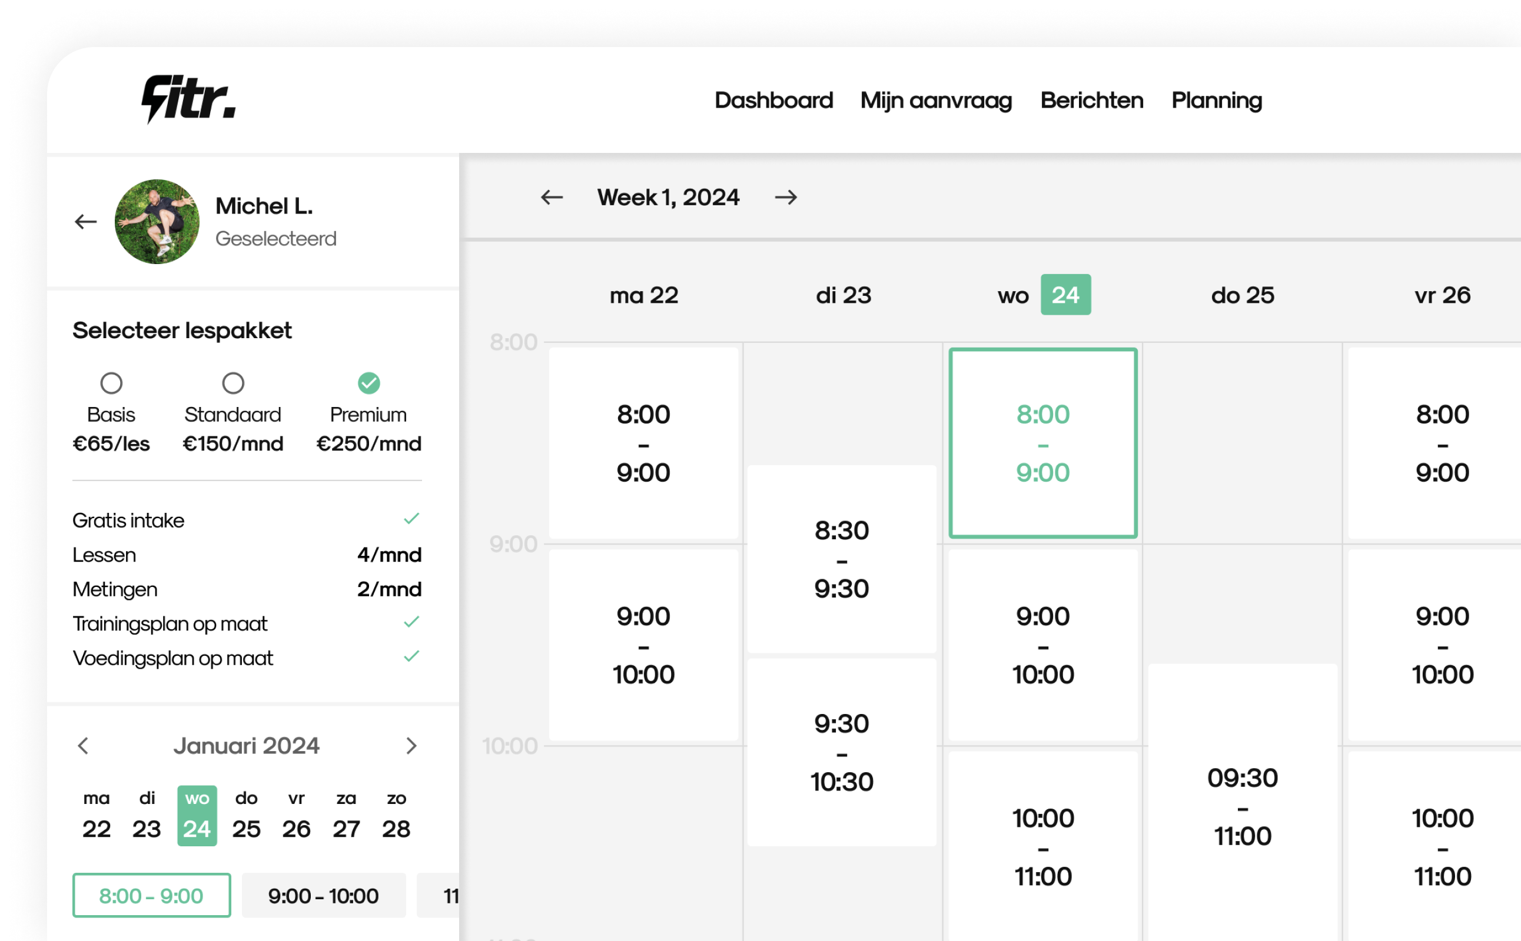Viewport: 1521px width, 941px height.
Task: Click selected Wednesday 8:00 – 9:00 slot
Action: (1042, 443)
